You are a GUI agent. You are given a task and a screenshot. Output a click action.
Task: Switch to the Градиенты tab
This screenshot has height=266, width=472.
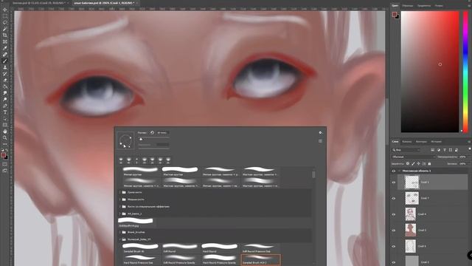tap(424, 5)
